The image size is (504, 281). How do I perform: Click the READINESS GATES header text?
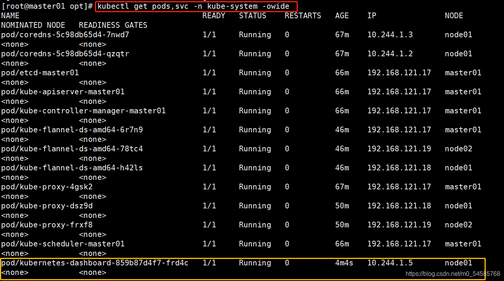[x=113, y=25]
